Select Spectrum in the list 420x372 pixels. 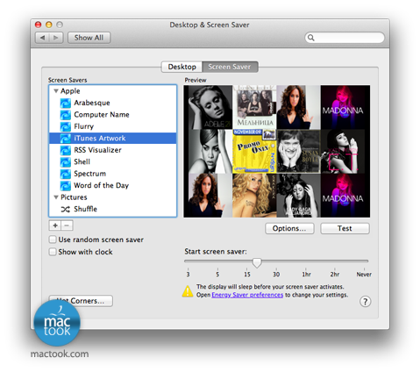pos(113,174)
